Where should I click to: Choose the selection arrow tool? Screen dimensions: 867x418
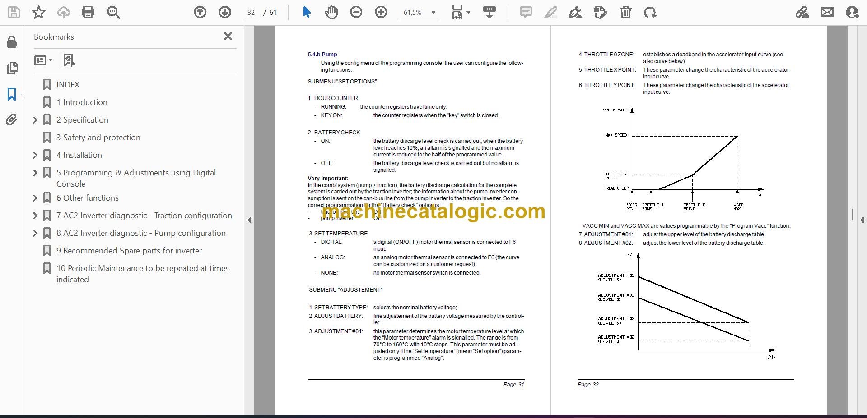[x=307, y=12]
